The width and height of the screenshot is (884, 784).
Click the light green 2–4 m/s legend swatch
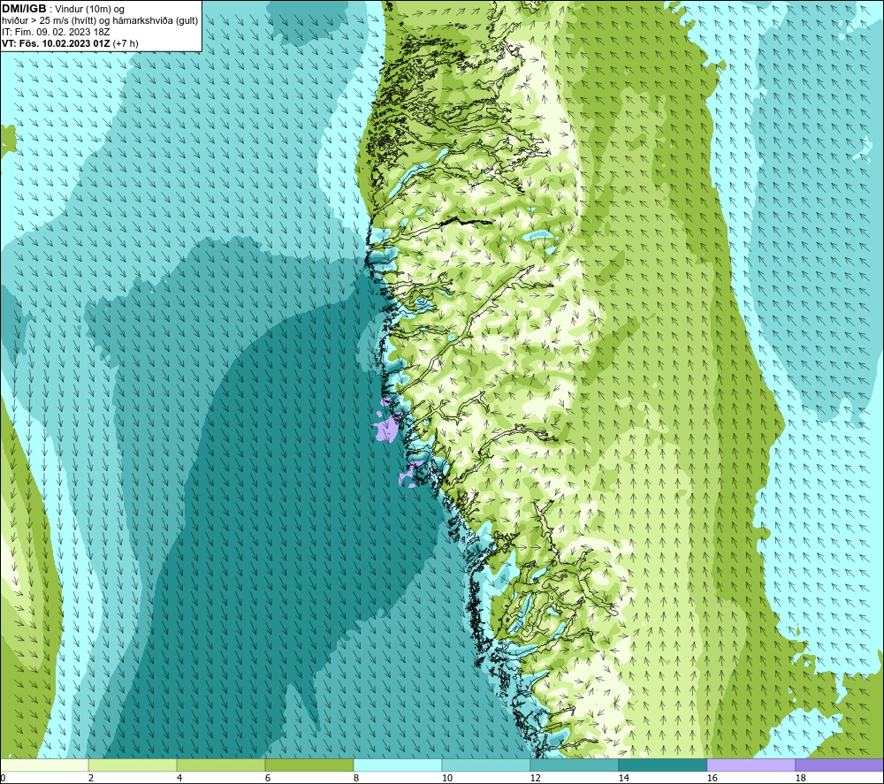[133, 765]
